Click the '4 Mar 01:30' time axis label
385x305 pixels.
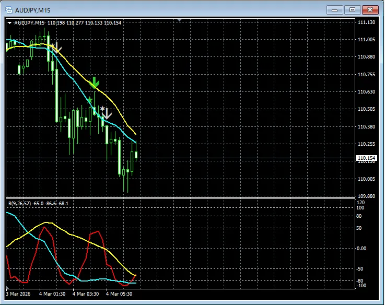[52, 294]
